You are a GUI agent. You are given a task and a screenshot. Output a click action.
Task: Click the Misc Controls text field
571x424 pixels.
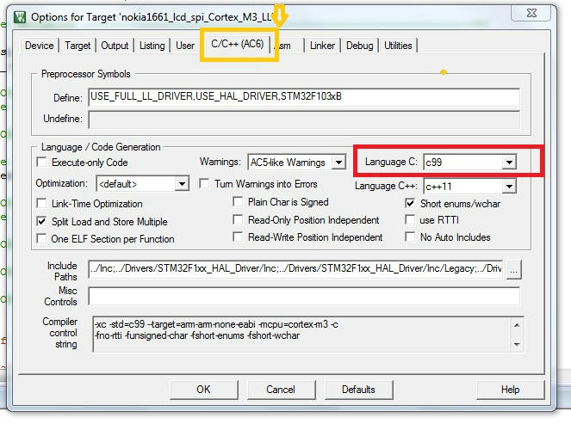pyautogui.click(x=304, y=297)
